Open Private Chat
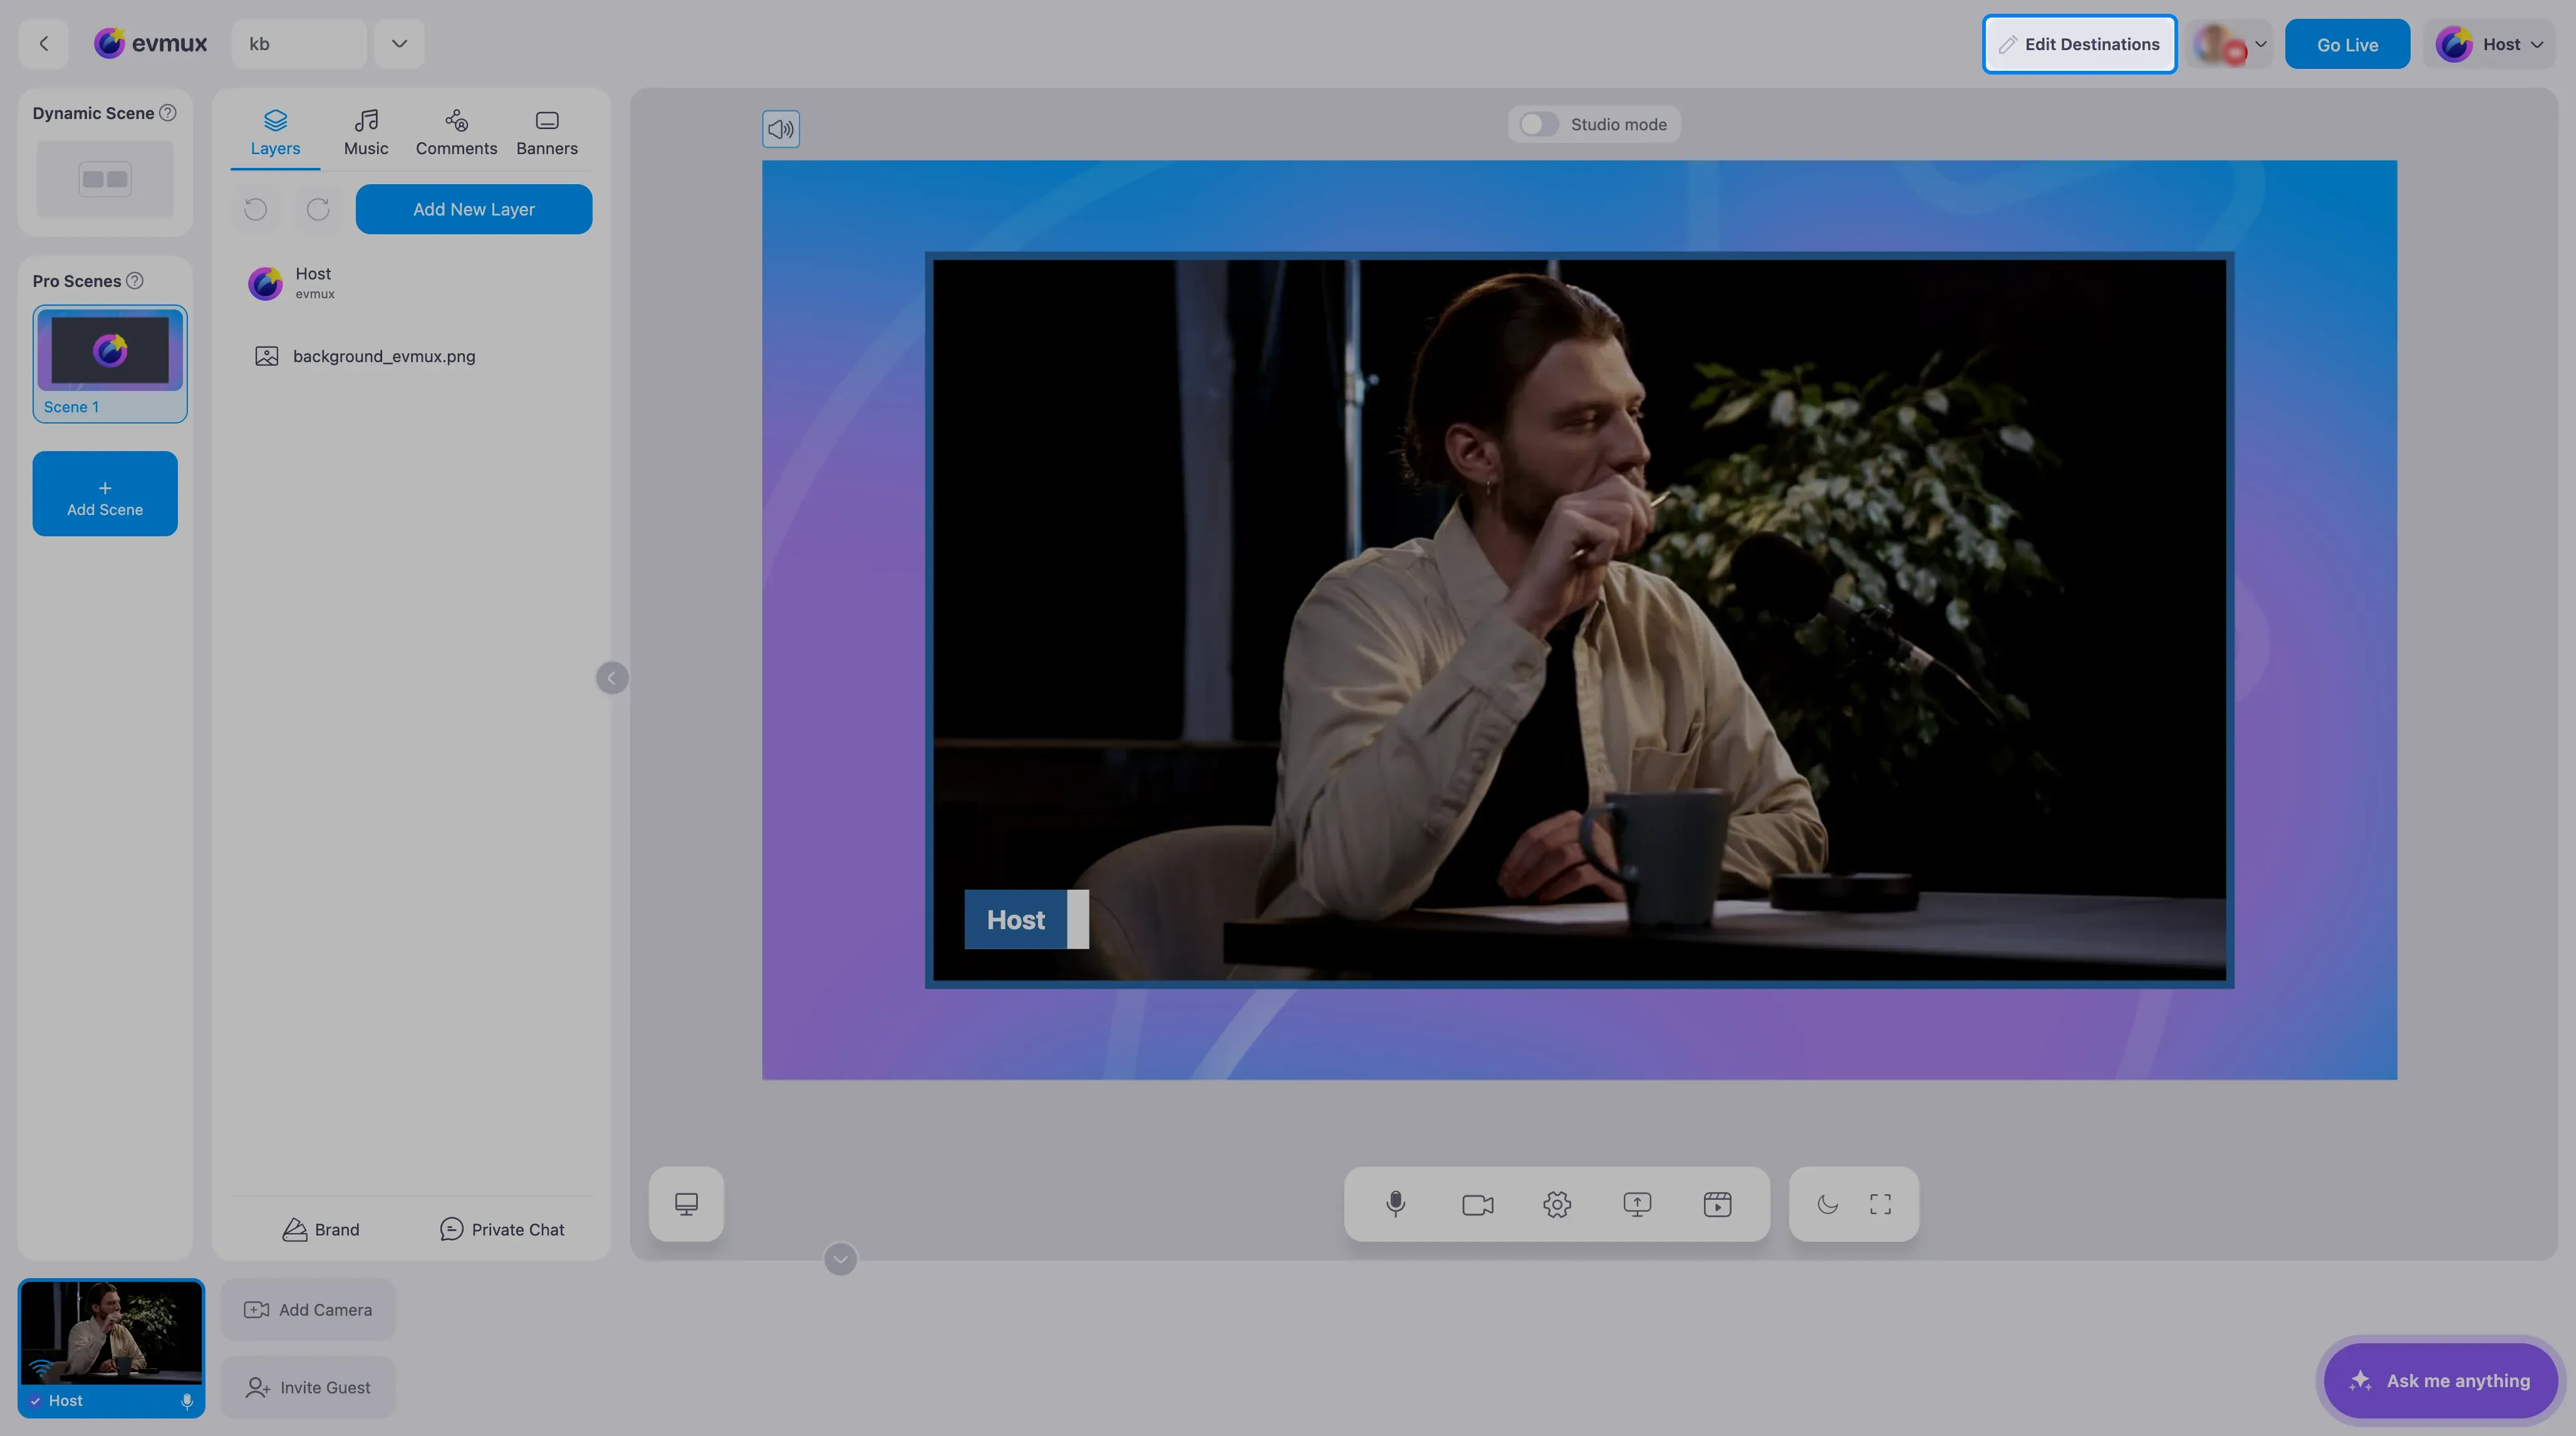 click(502, 1230)
